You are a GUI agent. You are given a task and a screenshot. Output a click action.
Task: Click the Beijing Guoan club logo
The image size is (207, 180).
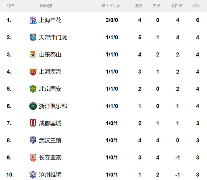33,89
